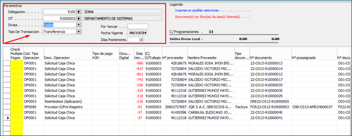
Task: Click the OT input field with 91000003
Action: 60,18
